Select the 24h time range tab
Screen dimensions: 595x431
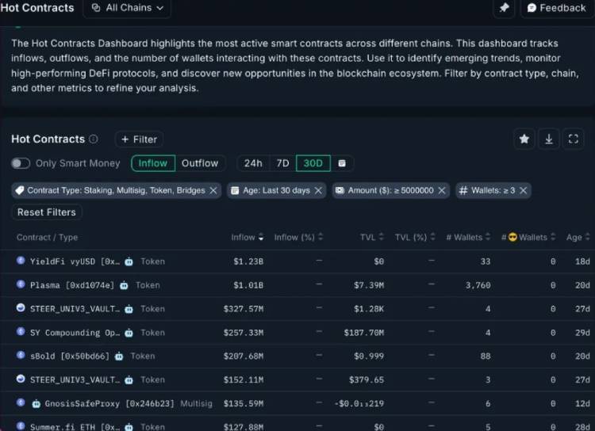coord(253,163)
